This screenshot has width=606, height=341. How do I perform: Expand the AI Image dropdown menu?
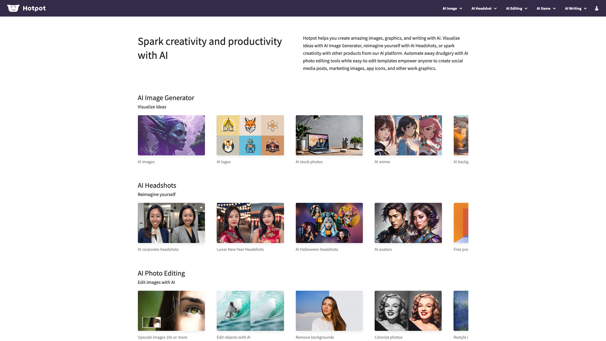[452, 9]
